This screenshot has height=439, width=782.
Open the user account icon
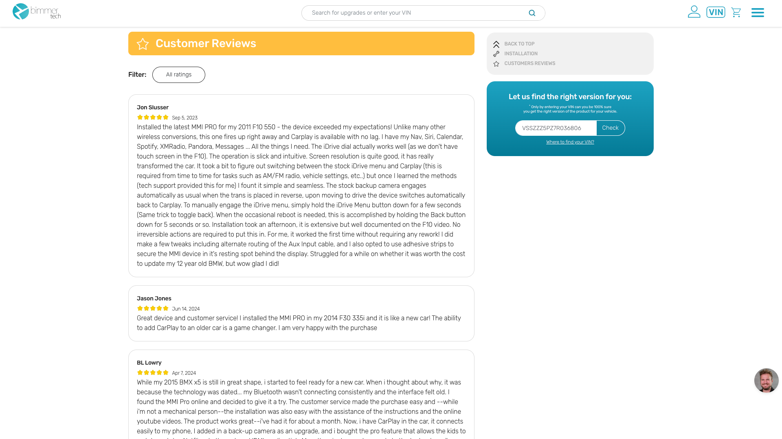coord(694,12)
